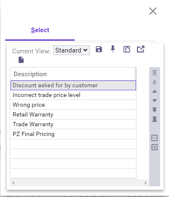Image resolution: width=169 pixels, height=197 pixels.
Task: Open the Current View Standard dropdown
Action: pyautogui.click(x=71, y=50)
